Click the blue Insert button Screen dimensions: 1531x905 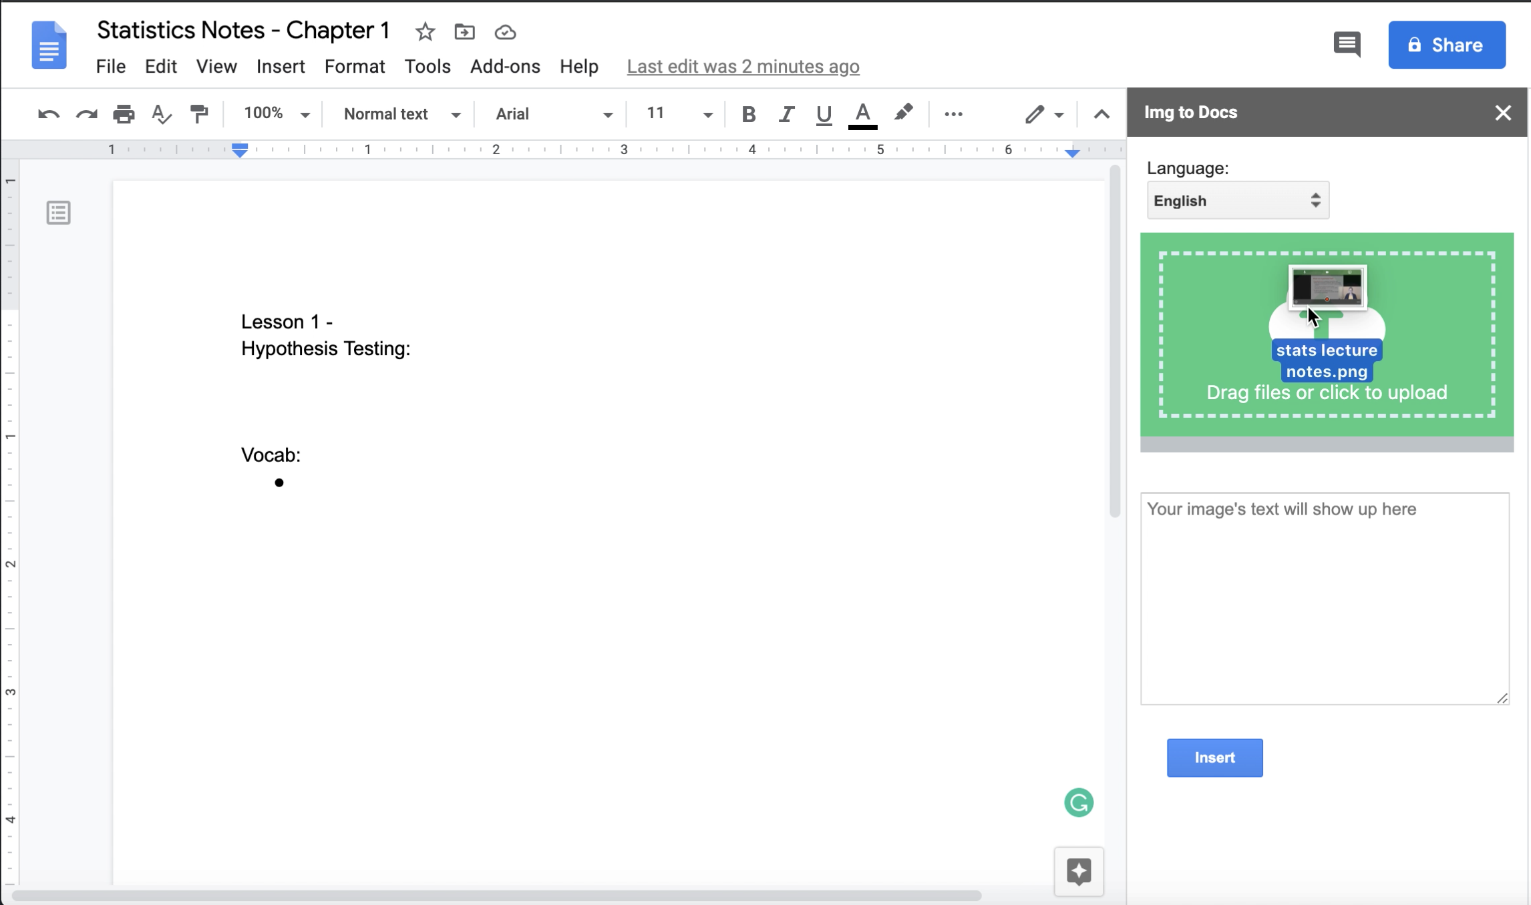(x=1214, y=758)
